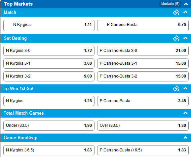Click the cash-out icon in Match header
The width and height of the screenshot is (191, 157).
tap(176, 12)
